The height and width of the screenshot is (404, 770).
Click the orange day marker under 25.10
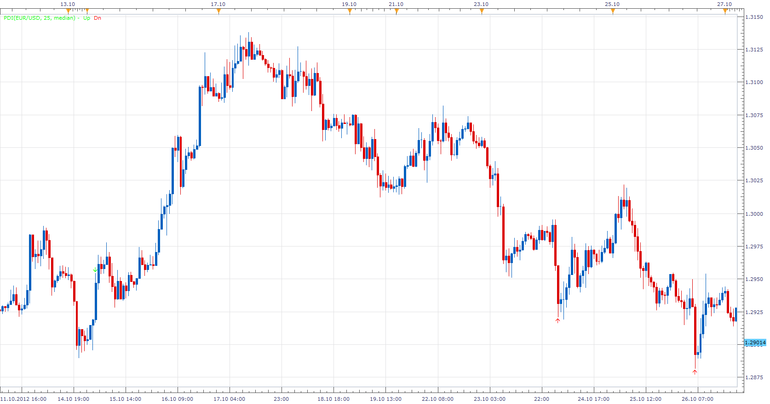613,11
